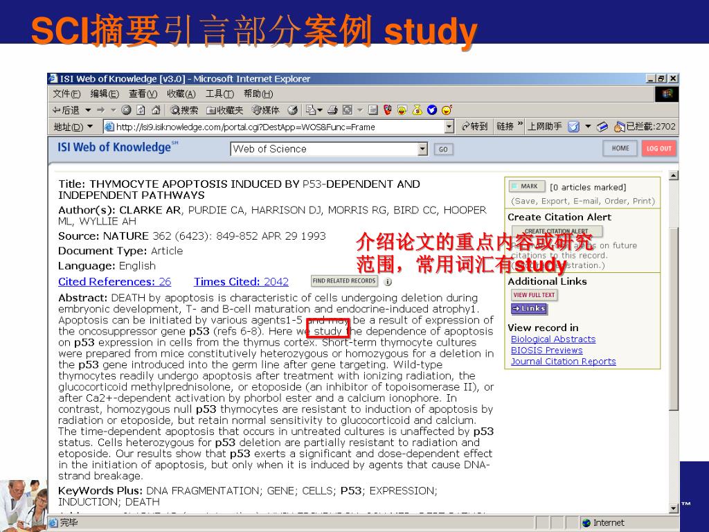
Task: Open Journal Citation Reports link
Action: pyautogui.click(x=564, y=362)
